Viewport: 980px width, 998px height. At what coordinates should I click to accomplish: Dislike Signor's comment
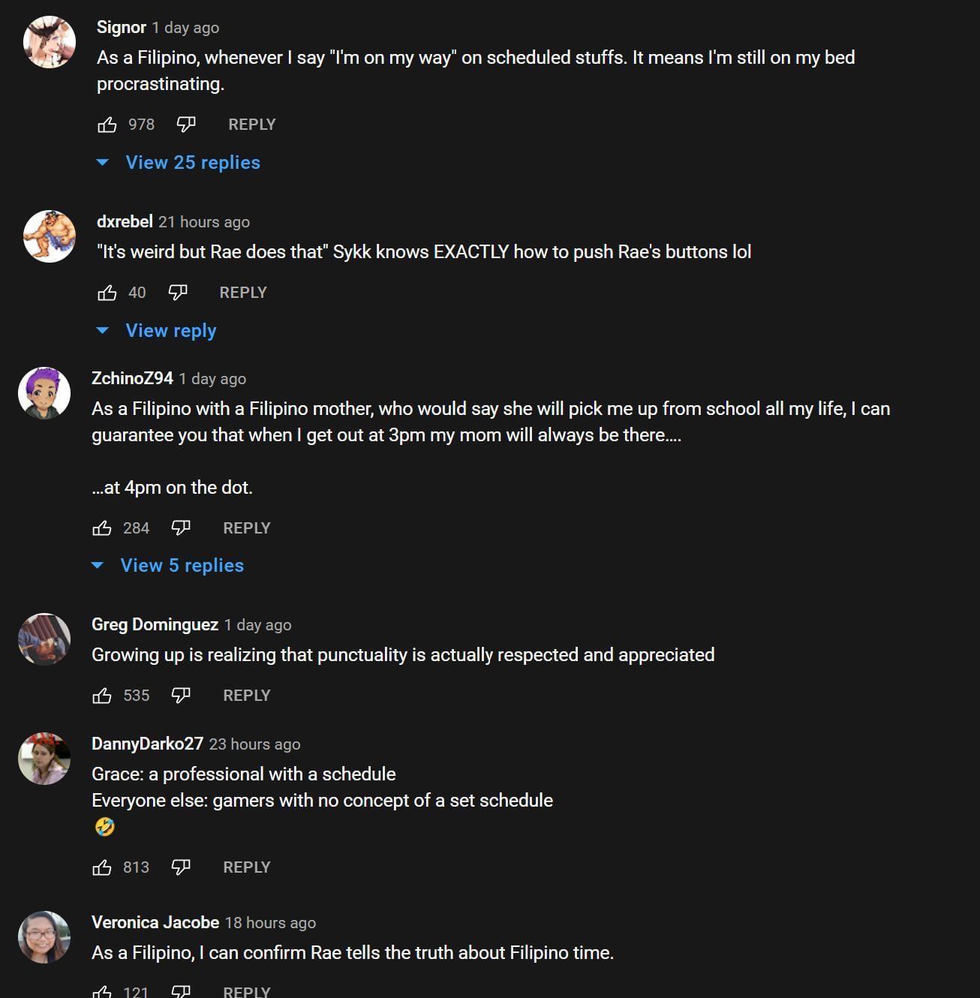pos(185,125)
